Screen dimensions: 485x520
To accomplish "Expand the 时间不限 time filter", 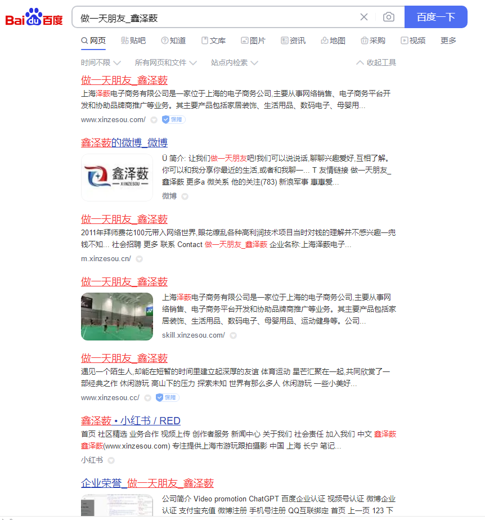I will point(101,62).
